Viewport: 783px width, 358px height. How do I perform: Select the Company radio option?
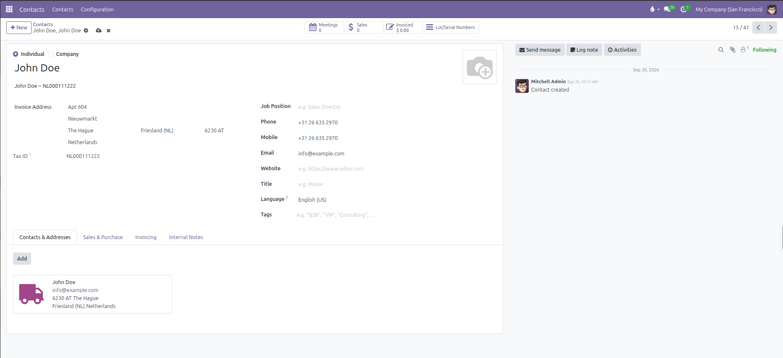click(x=51, y=54)
